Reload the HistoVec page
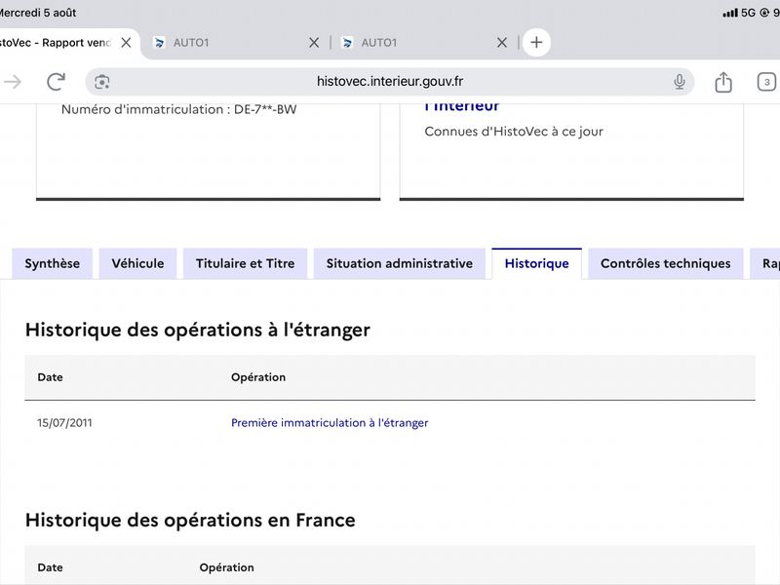Screen dimensions: 780x585 coord(56,82)
